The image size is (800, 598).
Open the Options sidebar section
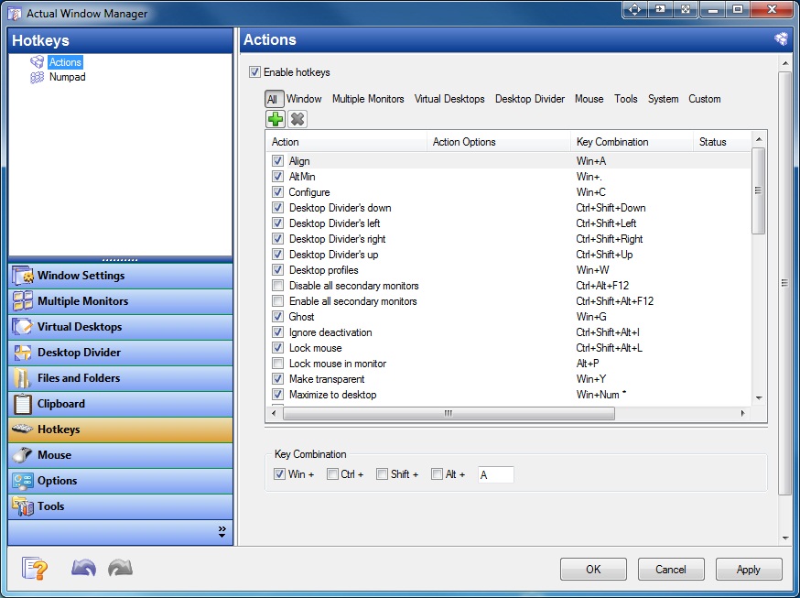click(x=121, y=481)
